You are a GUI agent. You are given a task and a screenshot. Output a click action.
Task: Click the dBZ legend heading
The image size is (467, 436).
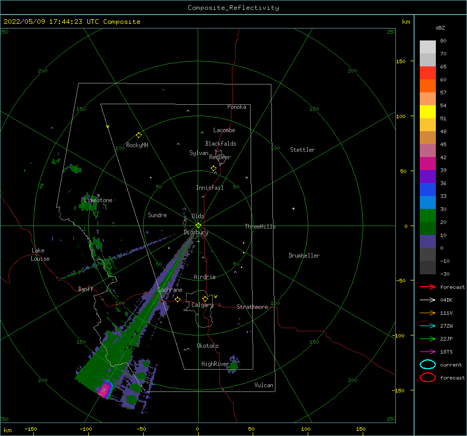440,27
